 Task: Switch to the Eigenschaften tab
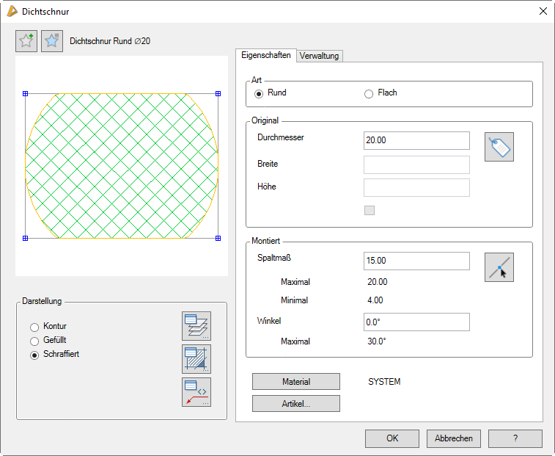tap(265, 55)
